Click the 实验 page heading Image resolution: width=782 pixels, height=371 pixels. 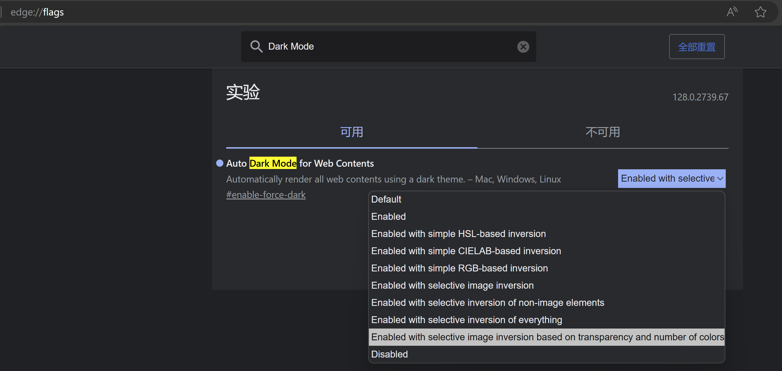point(243,92)
